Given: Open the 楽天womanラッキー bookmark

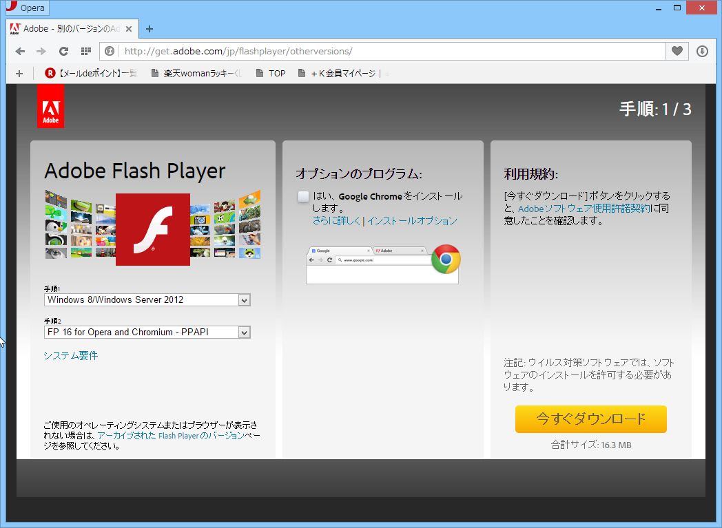Looking at the screenshot, I should tap(196, 73).
